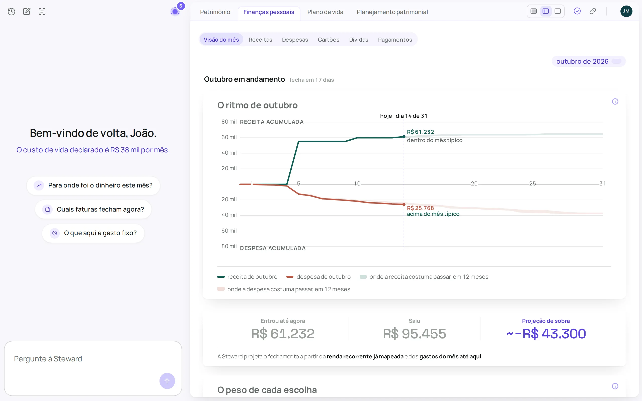This screenshot has width=642, height=401.
Task: Click the despesa de outubro legend swatch
Action: (290, 277)
